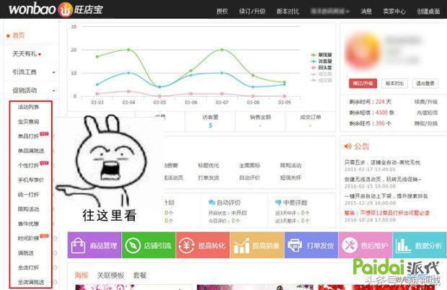Open 手机专享价 in the sidebar submenu
The image size is (447, 290).
click(31, 180)
